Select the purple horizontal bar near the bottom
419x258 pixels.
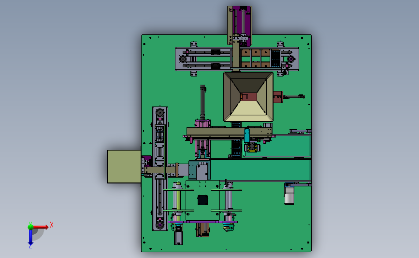point(203,222)
